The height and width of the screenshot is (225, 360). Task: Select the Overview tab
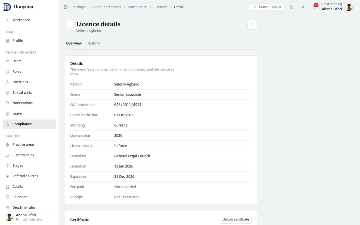(x=74, y=43)
